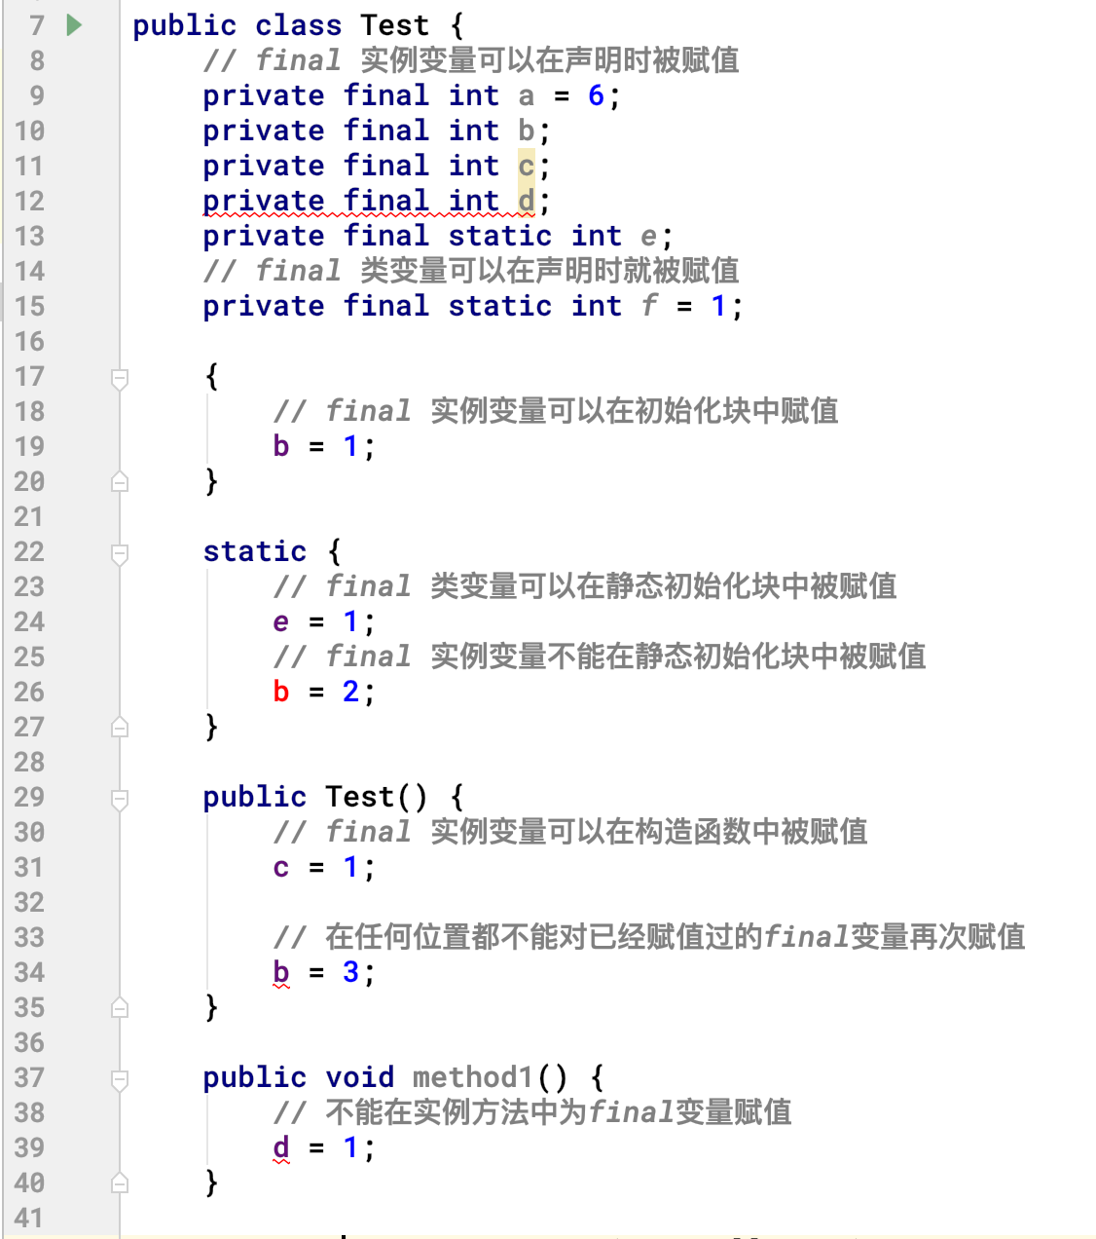Click the fold end marker at line 35
The height and width of the screenshot is (1239, 1096).
pos(120,1007)
